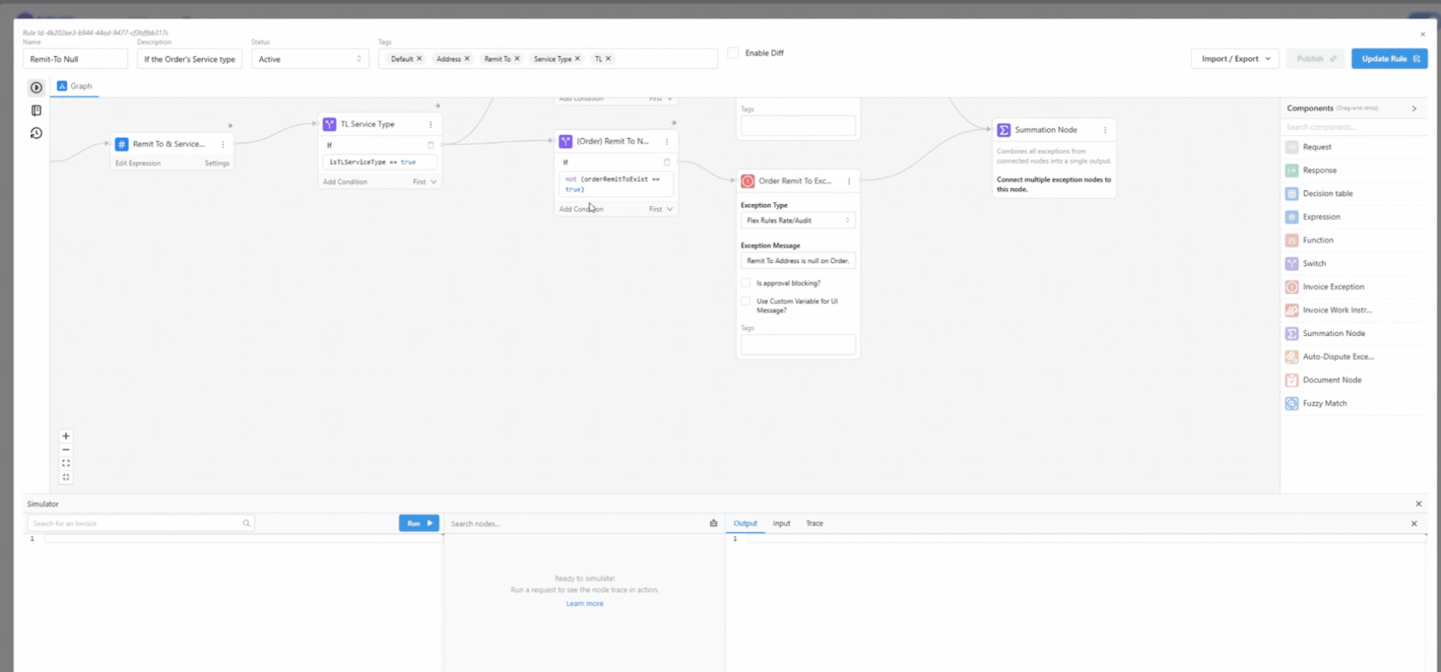Click the zoom in plus button on canvas
The height and width of the screenshot is (672, 1441).
pyautogui.click(x=66, y=436)
